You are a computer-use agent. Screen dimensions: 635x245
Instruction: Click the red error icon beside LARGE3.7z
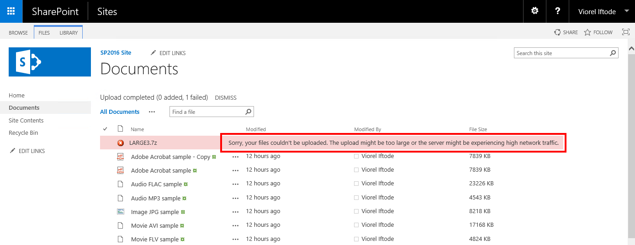coord(121,143)
